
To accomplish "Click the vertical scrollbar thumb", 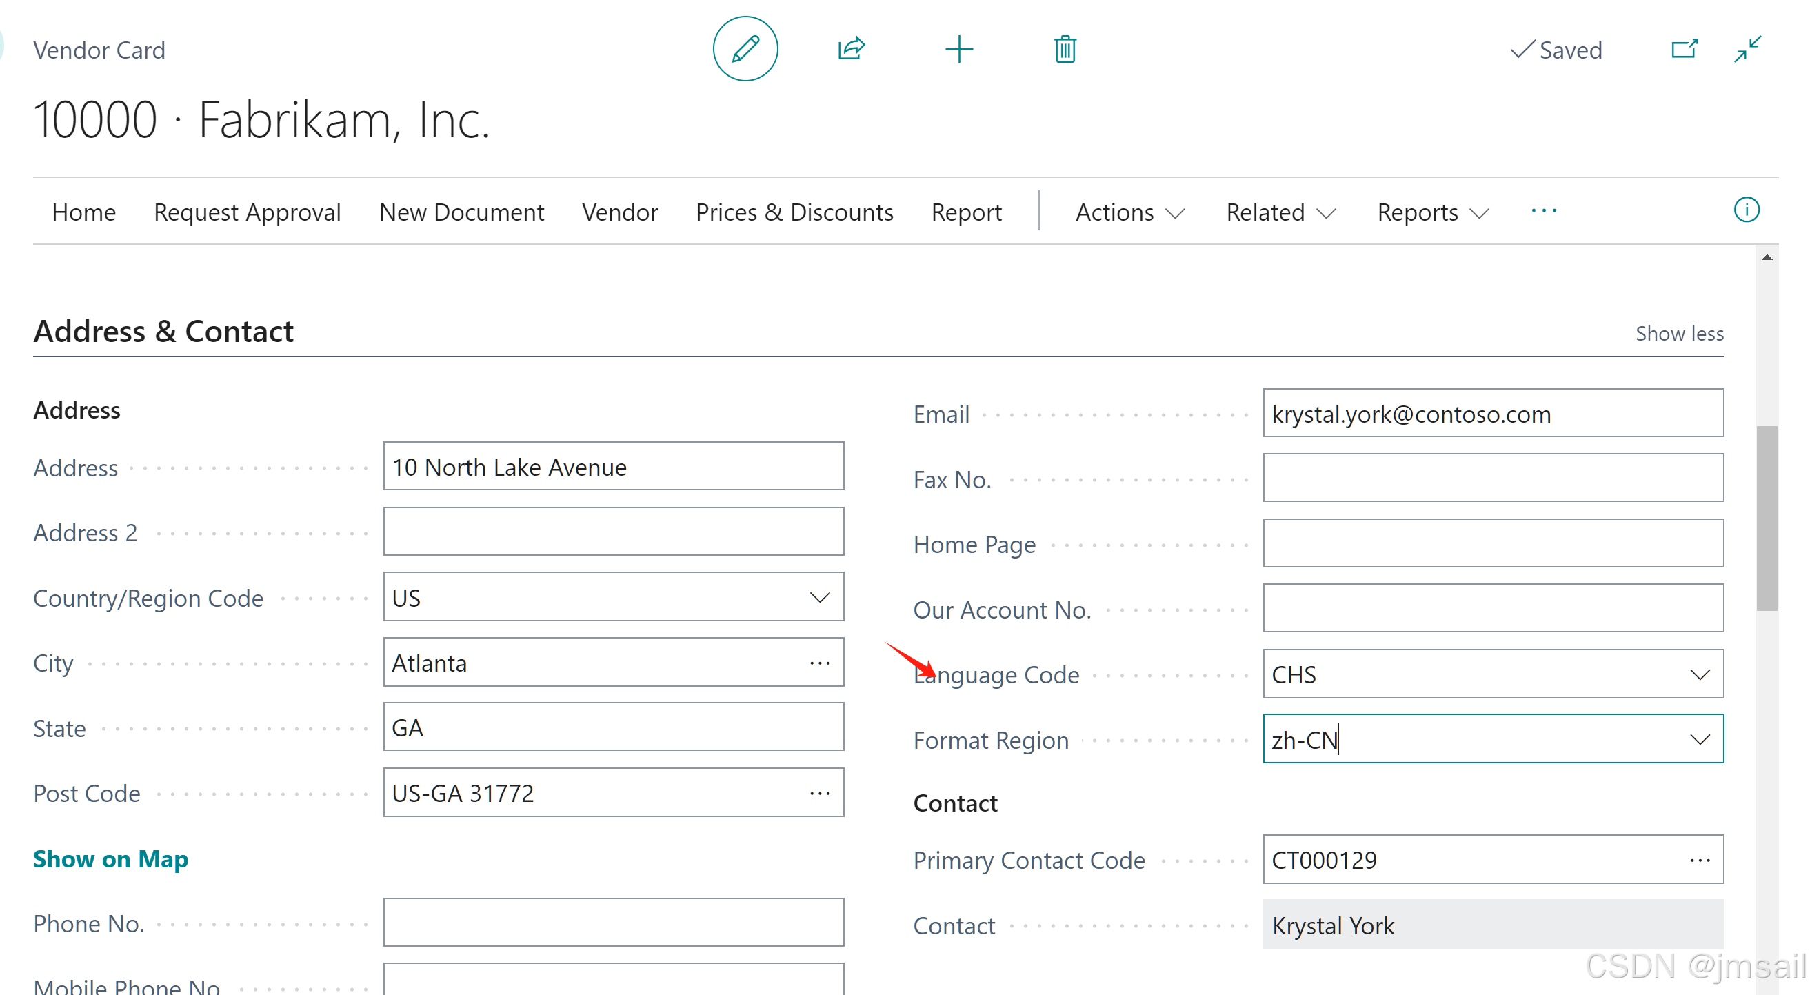I will [1767, 519].
